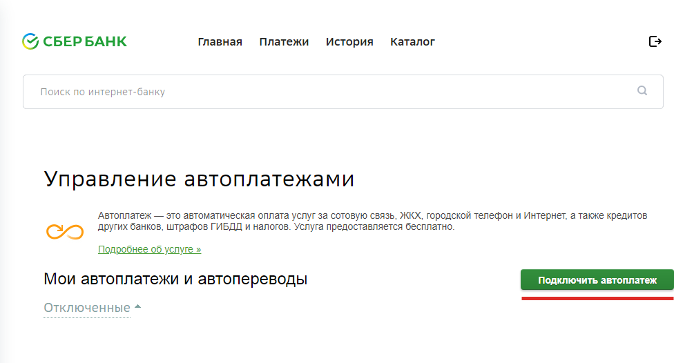Follow the Подробнее об услуге link
The width and height of the screenshot is (674, 363).
pos(150,249)
